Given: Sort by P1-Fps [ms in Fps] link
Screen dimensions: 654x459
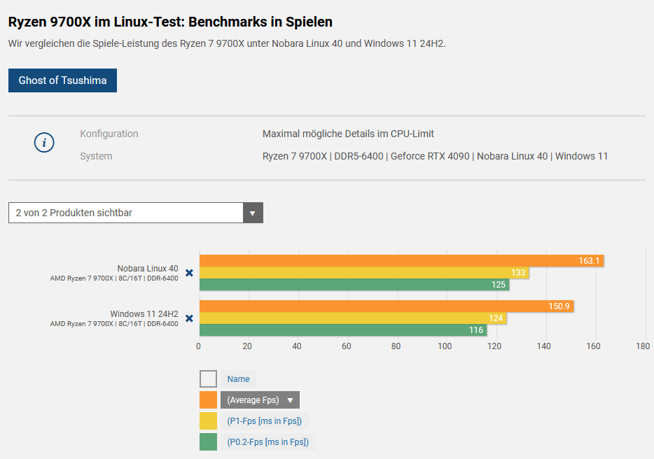Looking at the screenshot, I should [x=265, y=421].
